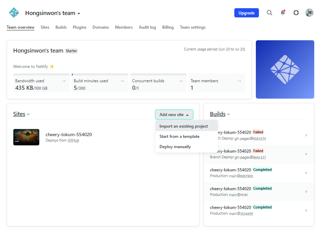318x230 pixels.
Task: Open the notifications bell icon
Action: (x=283, y=13)
